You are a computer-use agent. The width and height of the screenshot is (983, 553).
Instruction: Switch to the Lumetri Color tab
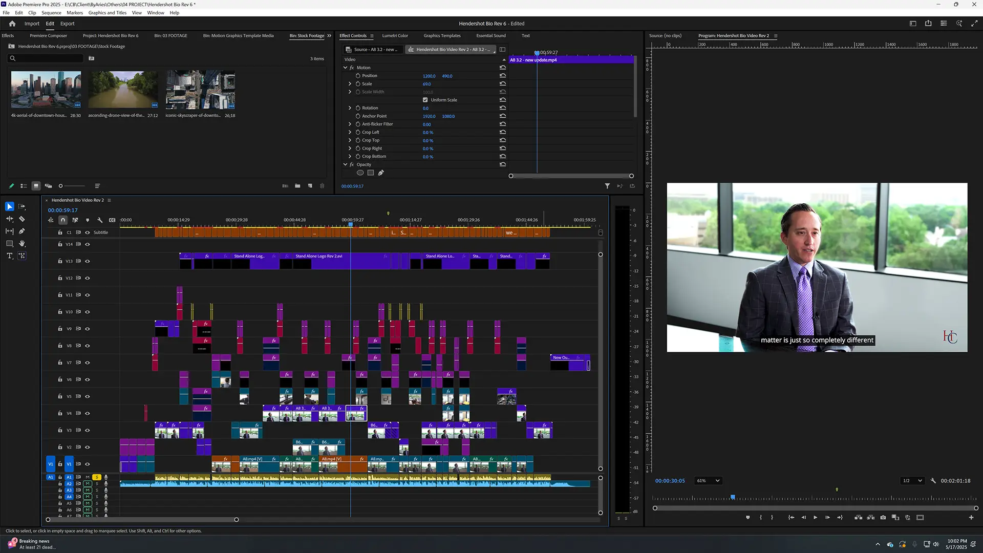pyautogui.click(x=395, y=36)
